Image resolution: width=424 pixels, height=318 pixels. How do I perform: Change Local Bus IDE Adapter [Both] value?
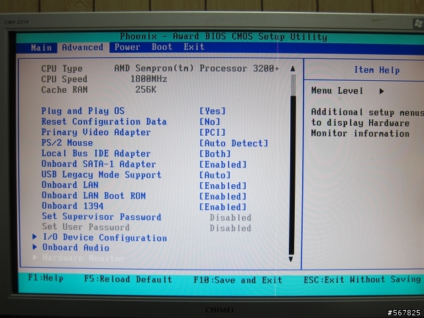click(x=215, y=154)
